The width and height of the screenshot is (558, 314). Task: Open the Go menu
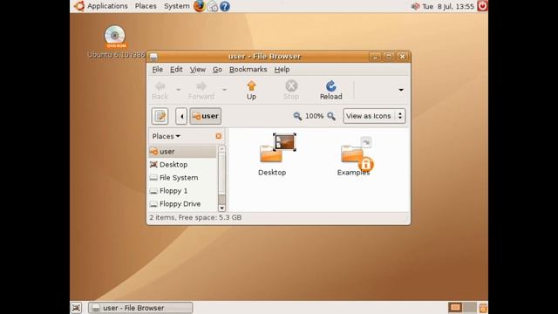coord(217,70)
